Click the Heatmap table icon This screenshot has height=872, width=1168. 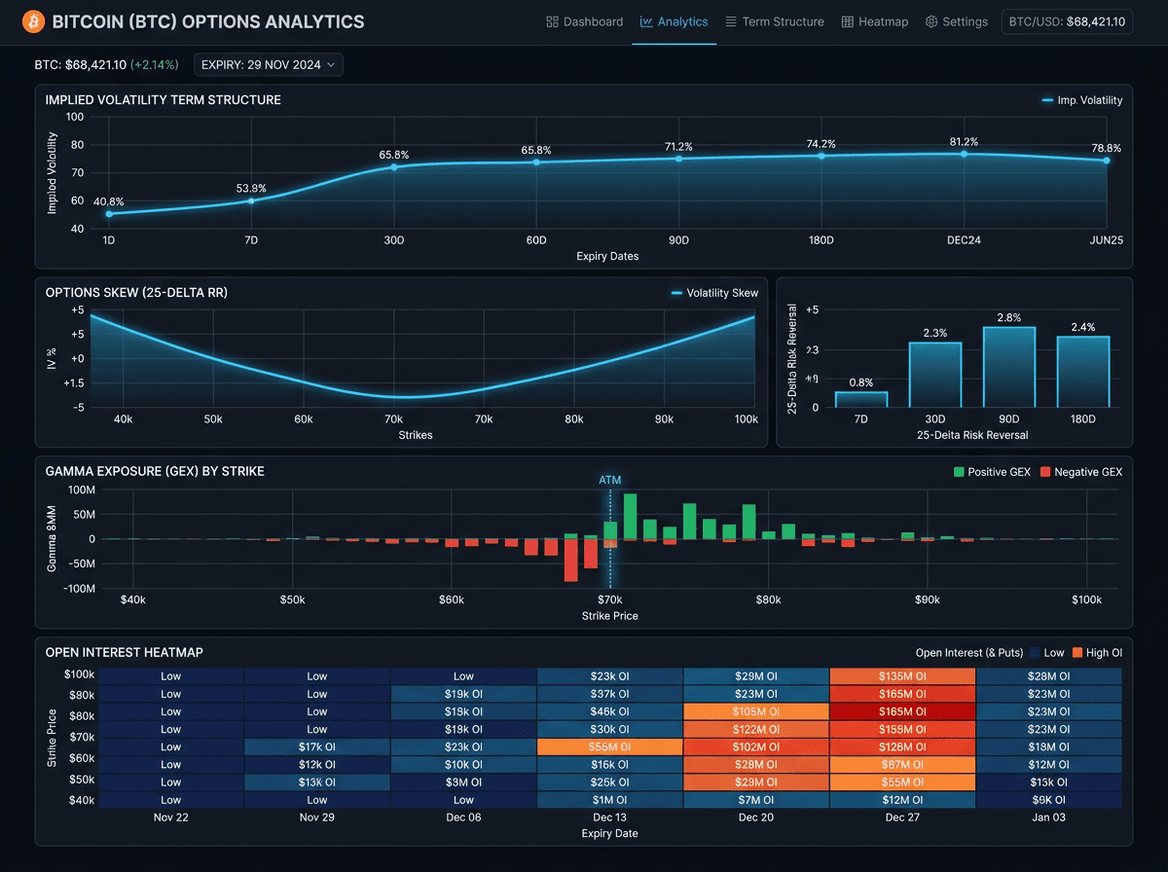848,21
